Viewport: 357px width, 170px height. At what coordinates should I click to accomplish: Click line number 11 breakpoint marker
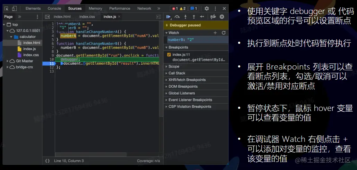49,63
